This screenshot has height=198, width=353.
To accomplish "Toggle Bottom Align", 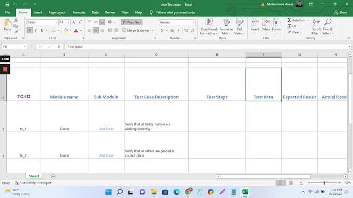I will tap(102, 22).
